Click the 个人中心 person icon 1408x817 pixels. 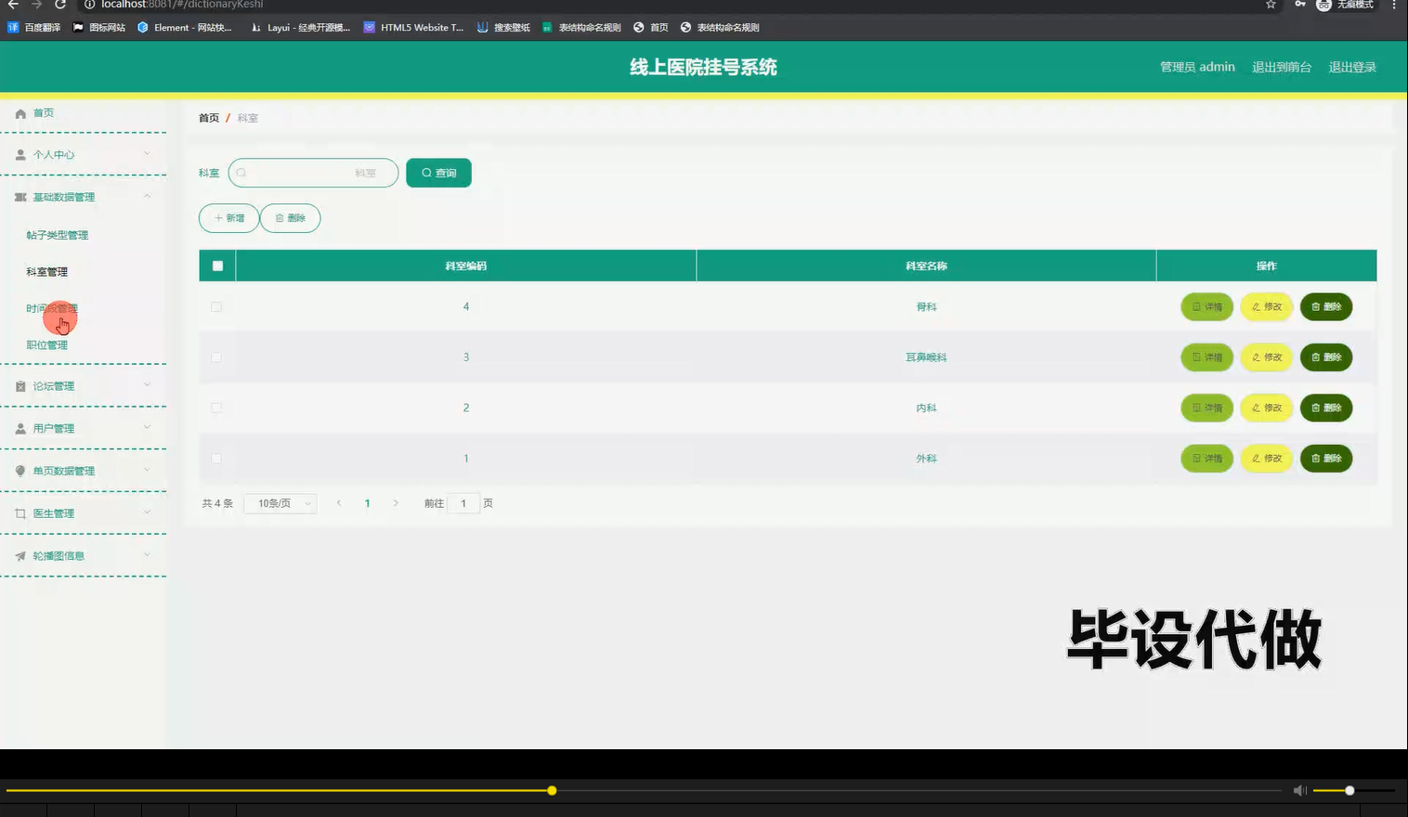pyautogui.click(x=20, y=155)
